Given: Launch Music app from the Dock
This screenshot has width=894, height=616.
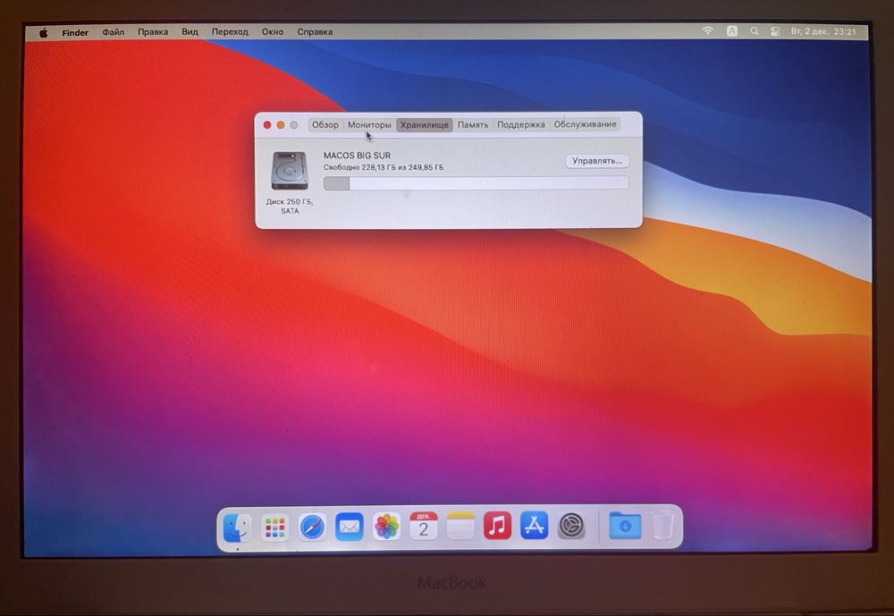Looking at the screenshot, I should pos(498,526).
